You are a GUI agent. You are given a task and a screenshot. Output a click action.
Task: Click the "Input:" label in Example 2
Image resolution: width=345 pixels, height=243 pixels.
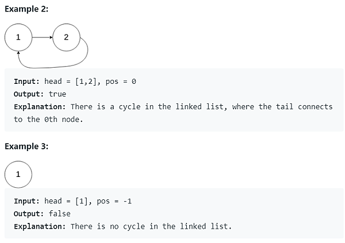[x=26, y=82]
